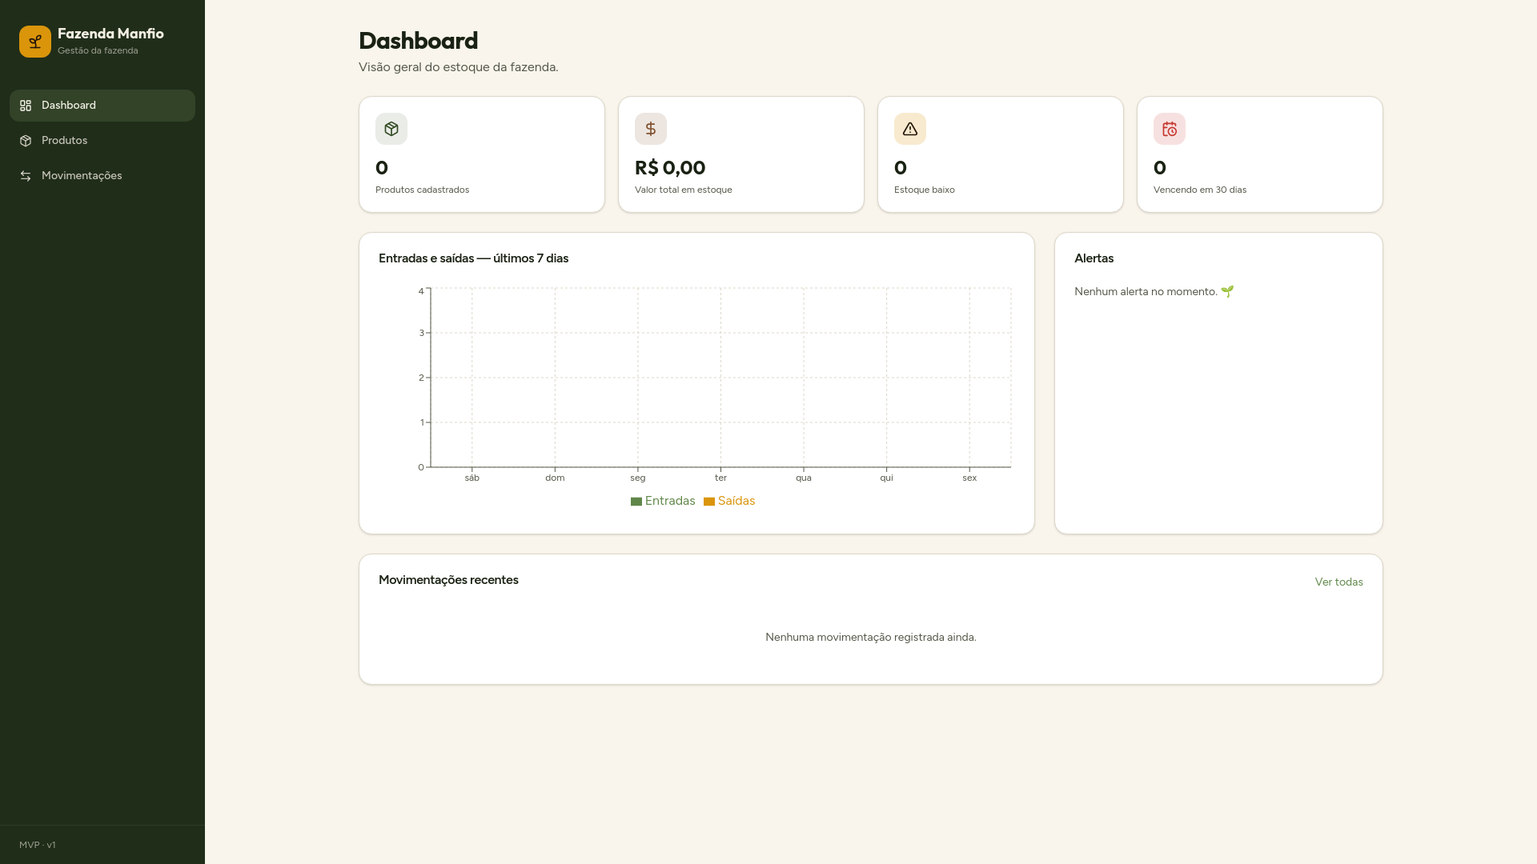Click the warning triangle icon on Estoque baixo card
The image size is (1537, 864).
(910, 129)
